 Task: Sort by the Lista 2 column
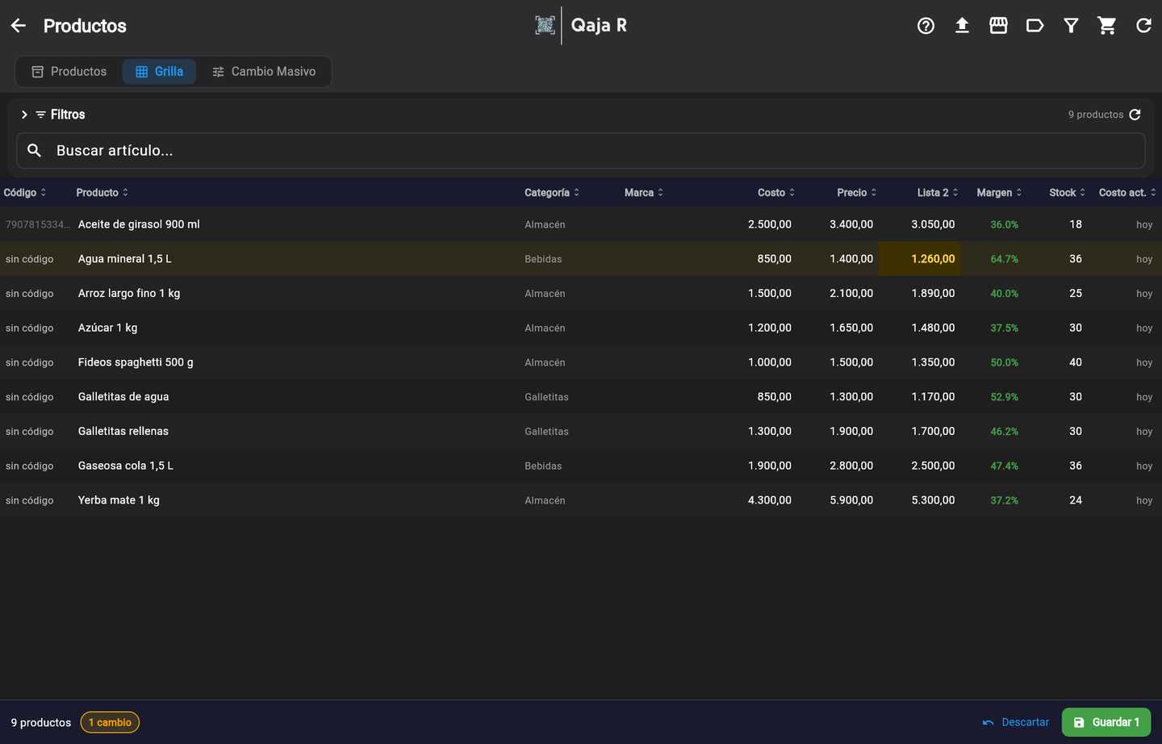[x=938, y=193]
